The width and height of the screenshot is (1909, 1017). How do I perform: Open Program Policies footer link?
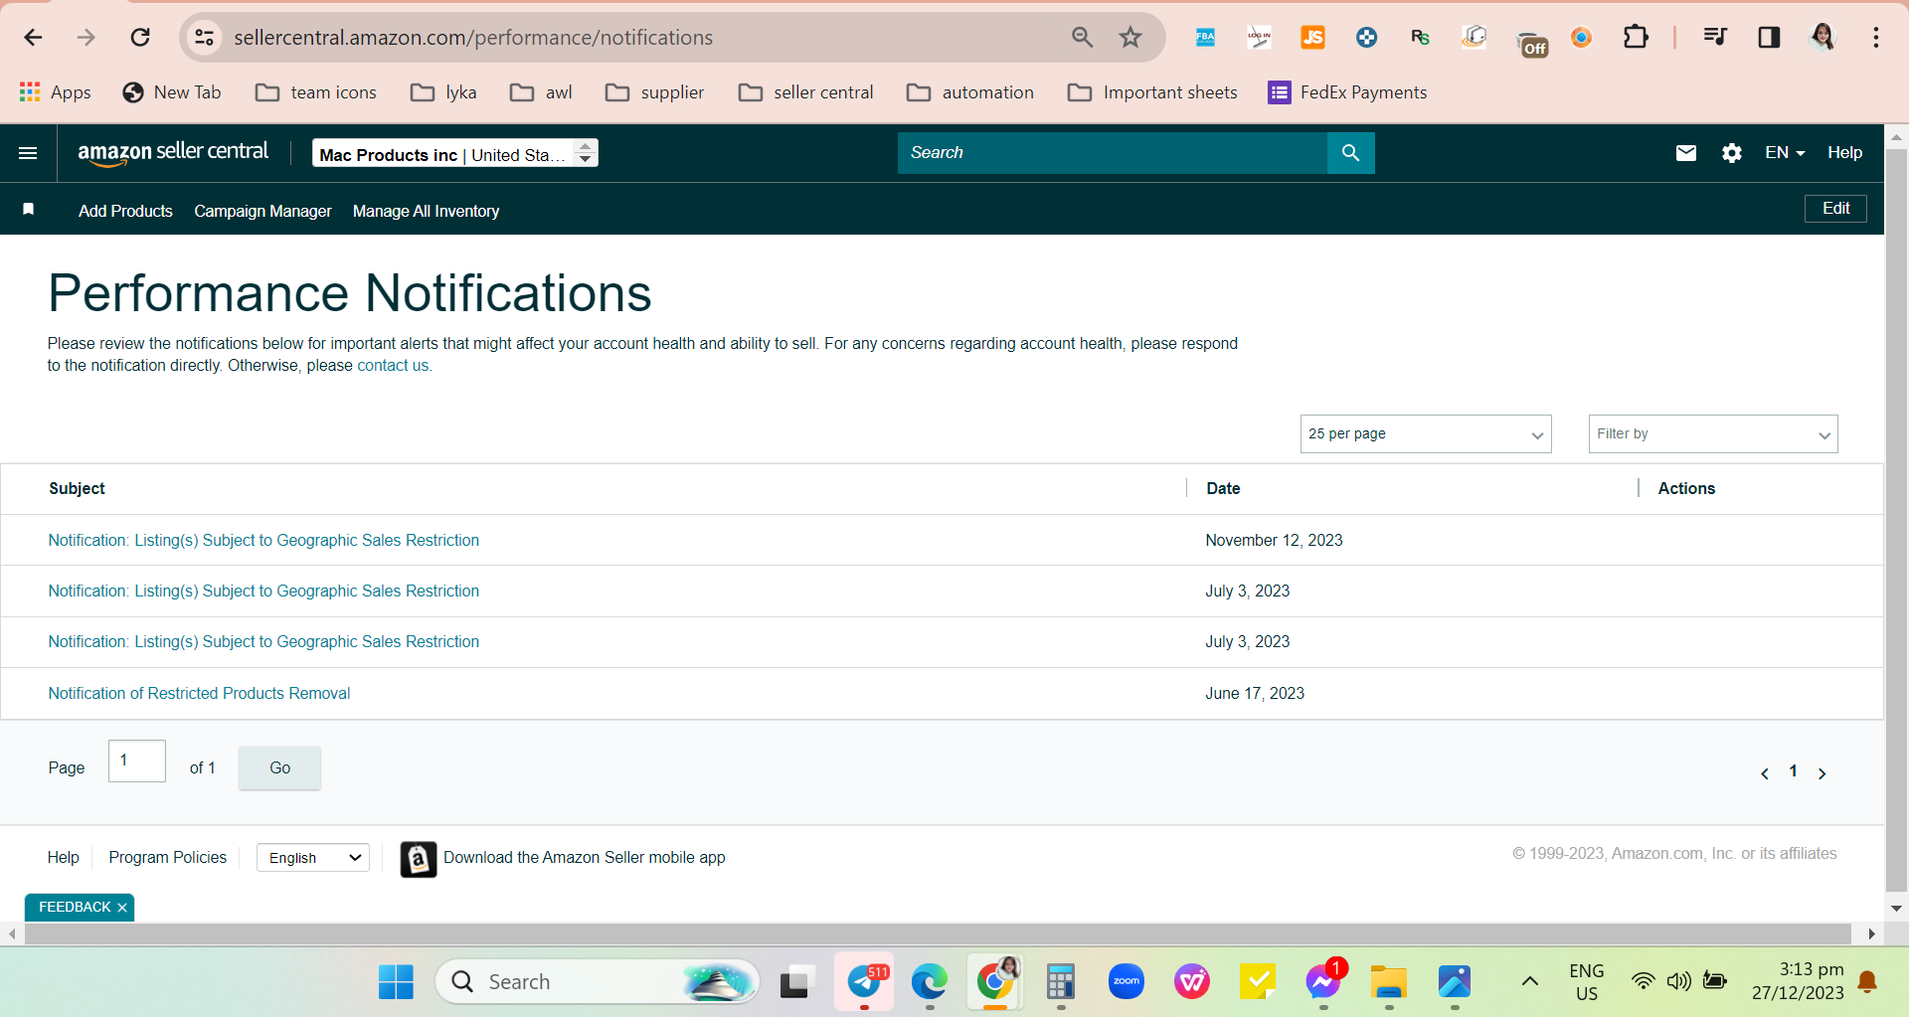(167, 857)
